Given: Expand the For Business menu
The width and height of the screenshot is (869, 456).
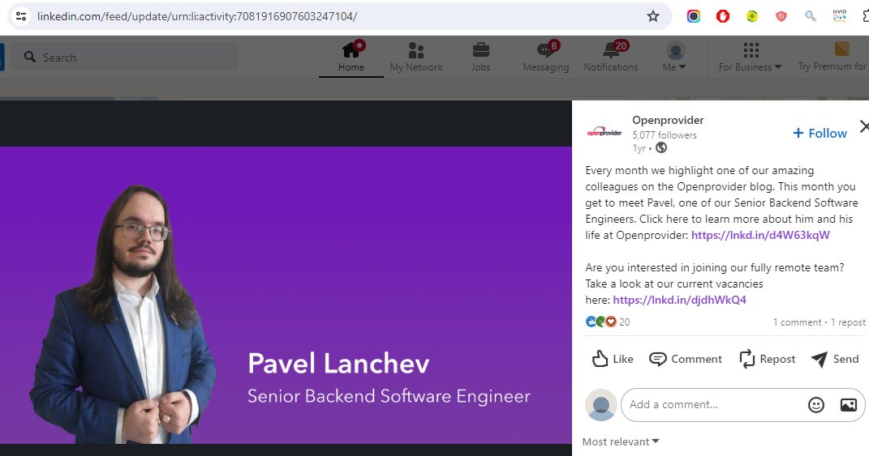Looking at the screenshot, I should click(750, 57).
